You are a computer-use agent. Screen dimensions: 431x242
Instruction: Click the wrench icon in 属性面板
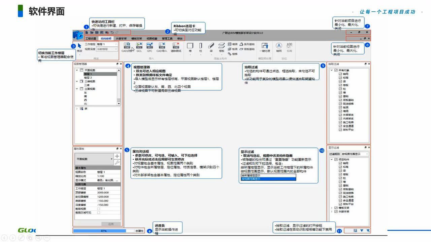point(117,162)
